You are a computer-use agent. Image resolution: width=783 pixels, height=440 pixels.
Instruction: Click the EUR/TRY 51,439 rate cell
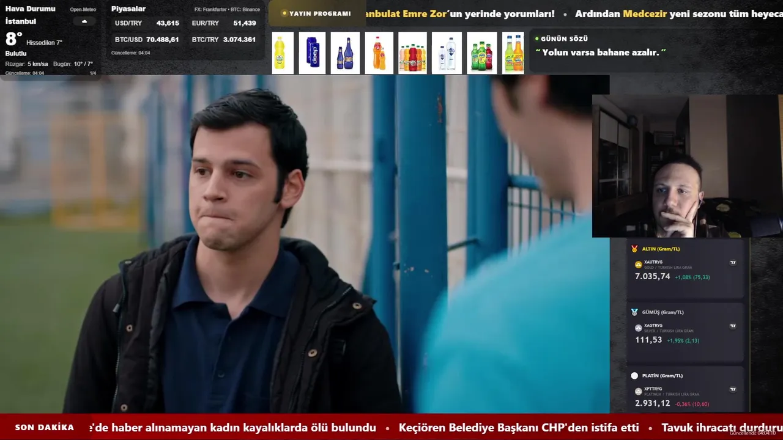[224, 23]
